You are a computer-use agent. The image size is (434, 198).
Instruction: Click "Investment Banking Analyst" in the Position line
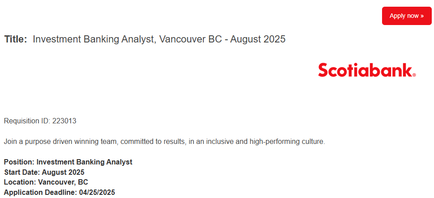84,162
